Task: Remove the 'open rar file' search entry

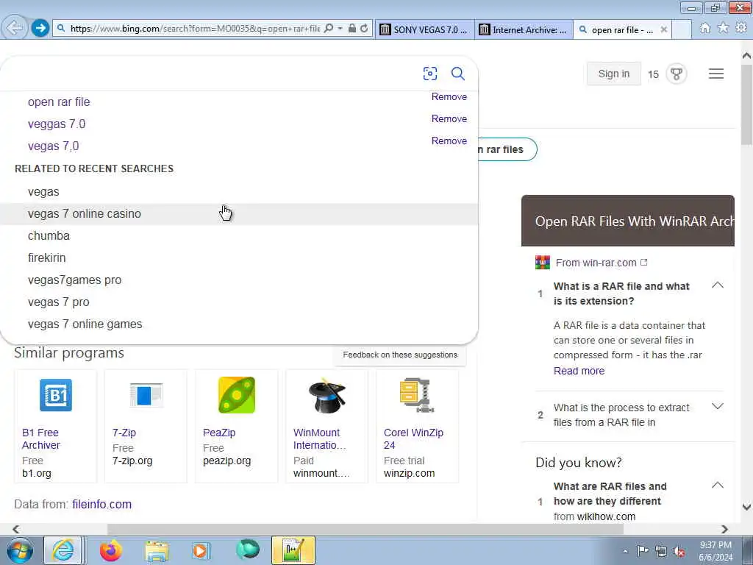Action: 449,96
